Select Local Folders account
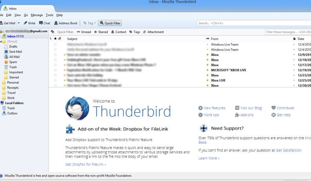Viewport: 311px width, 181px height. point(14,103)
